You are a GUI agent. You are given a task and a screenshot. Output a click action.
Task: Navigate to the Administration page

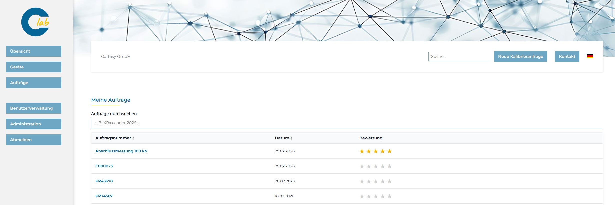(34, 124)
